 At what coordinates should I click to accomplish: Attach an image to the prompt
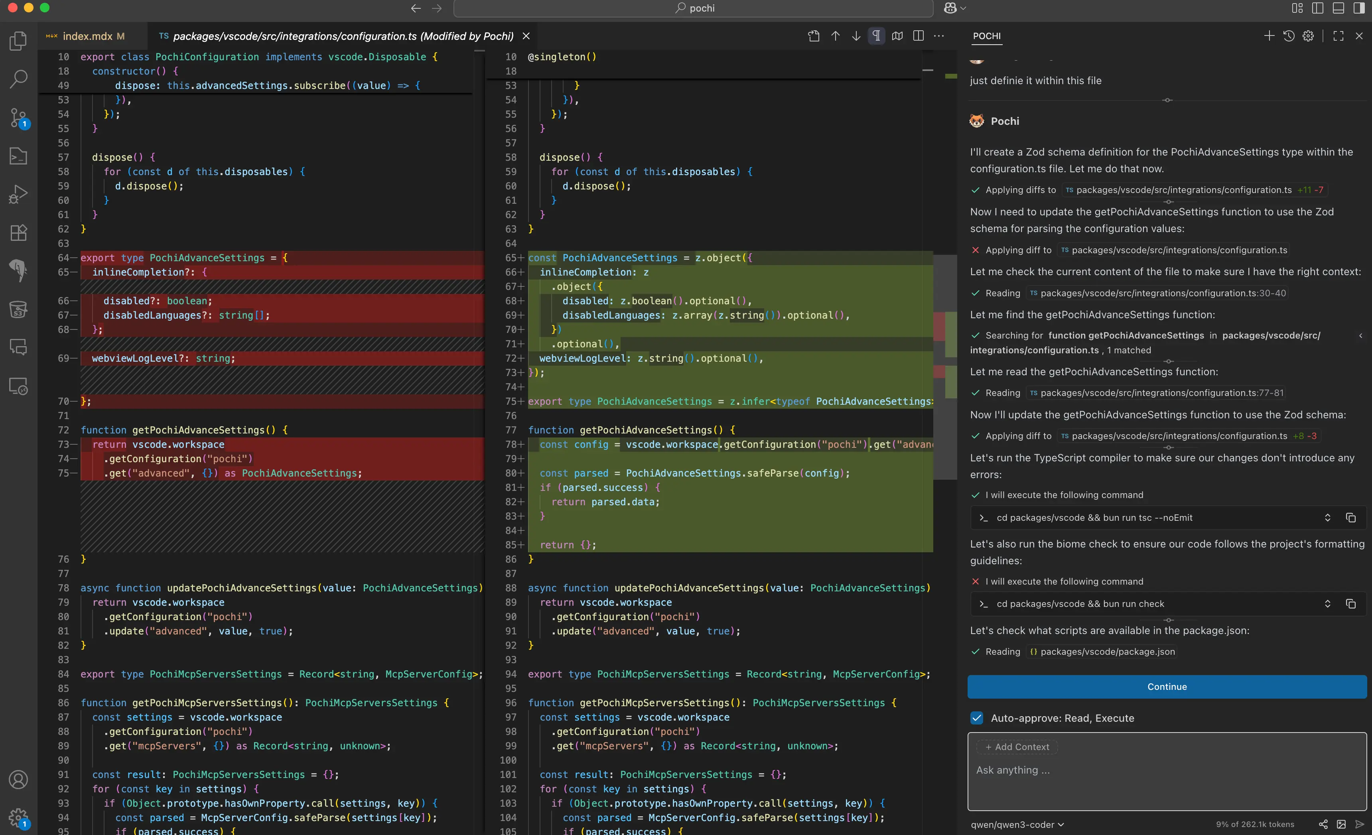click(x=1341, y=824)
